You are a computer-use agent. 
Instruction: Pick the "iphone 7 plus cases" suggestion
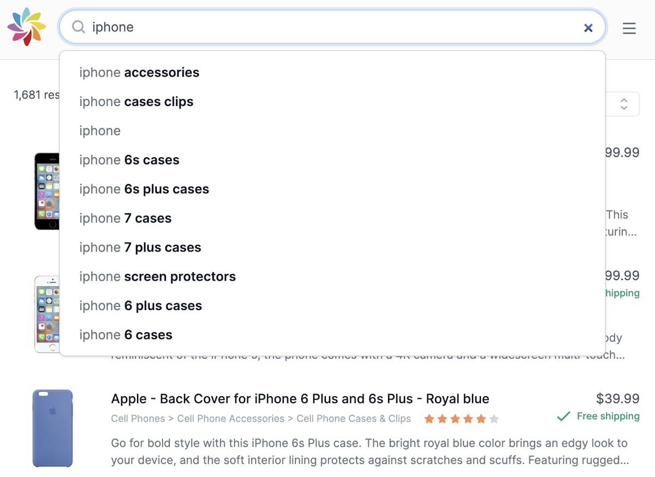[332, 248]
